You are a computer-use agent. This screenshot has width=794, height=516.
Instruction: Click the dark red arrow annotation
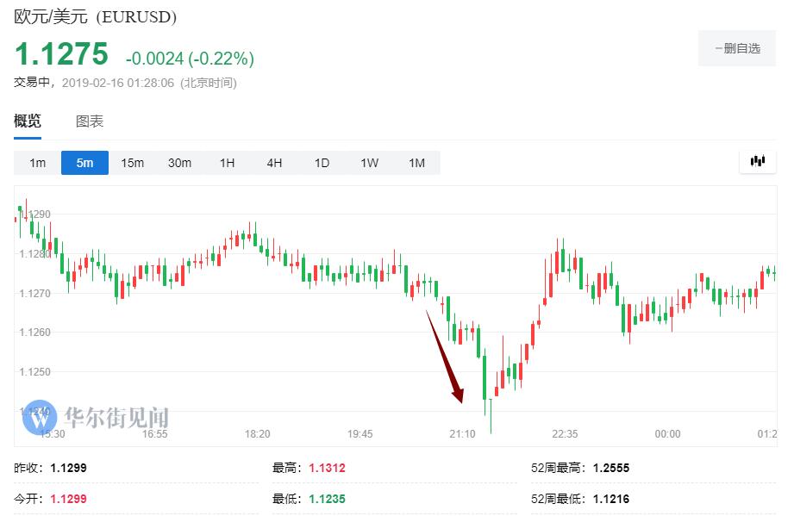(x=445, y=356)
